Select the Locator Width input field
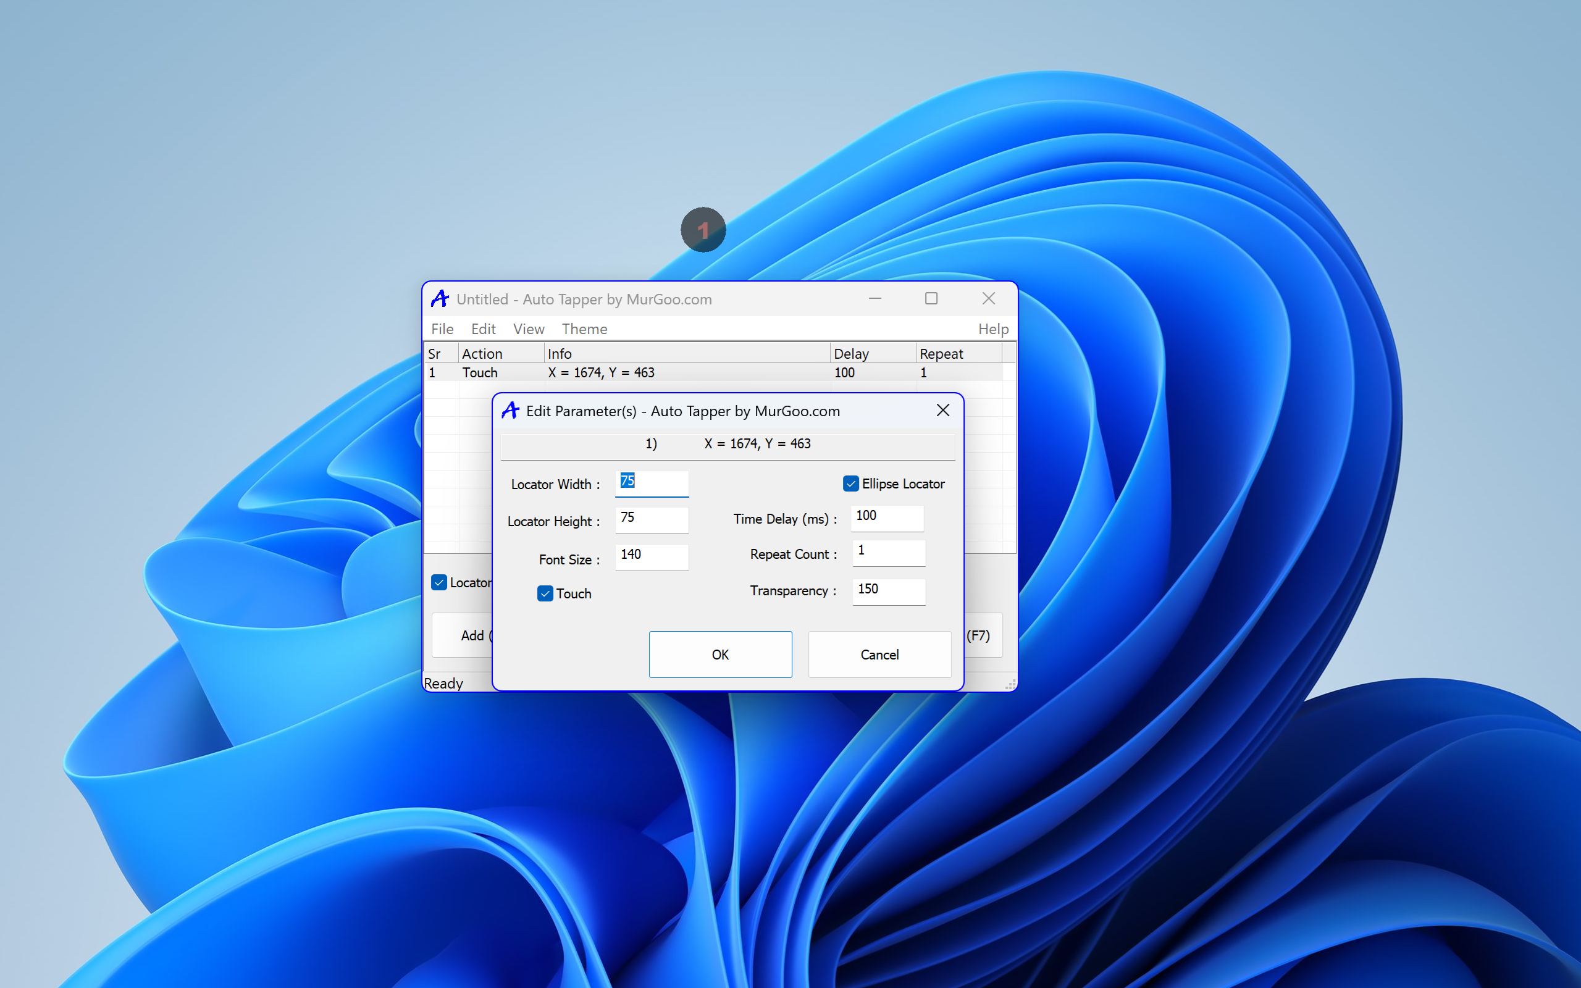This screenshot has width=1581, height=988. point(652,482)
